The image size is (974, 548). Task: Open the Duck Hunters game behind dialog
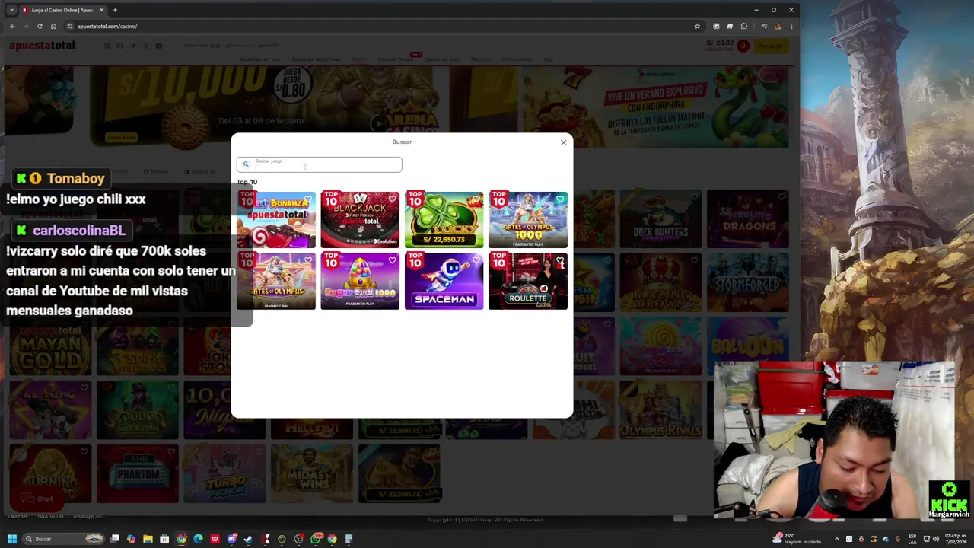(660, 220)
